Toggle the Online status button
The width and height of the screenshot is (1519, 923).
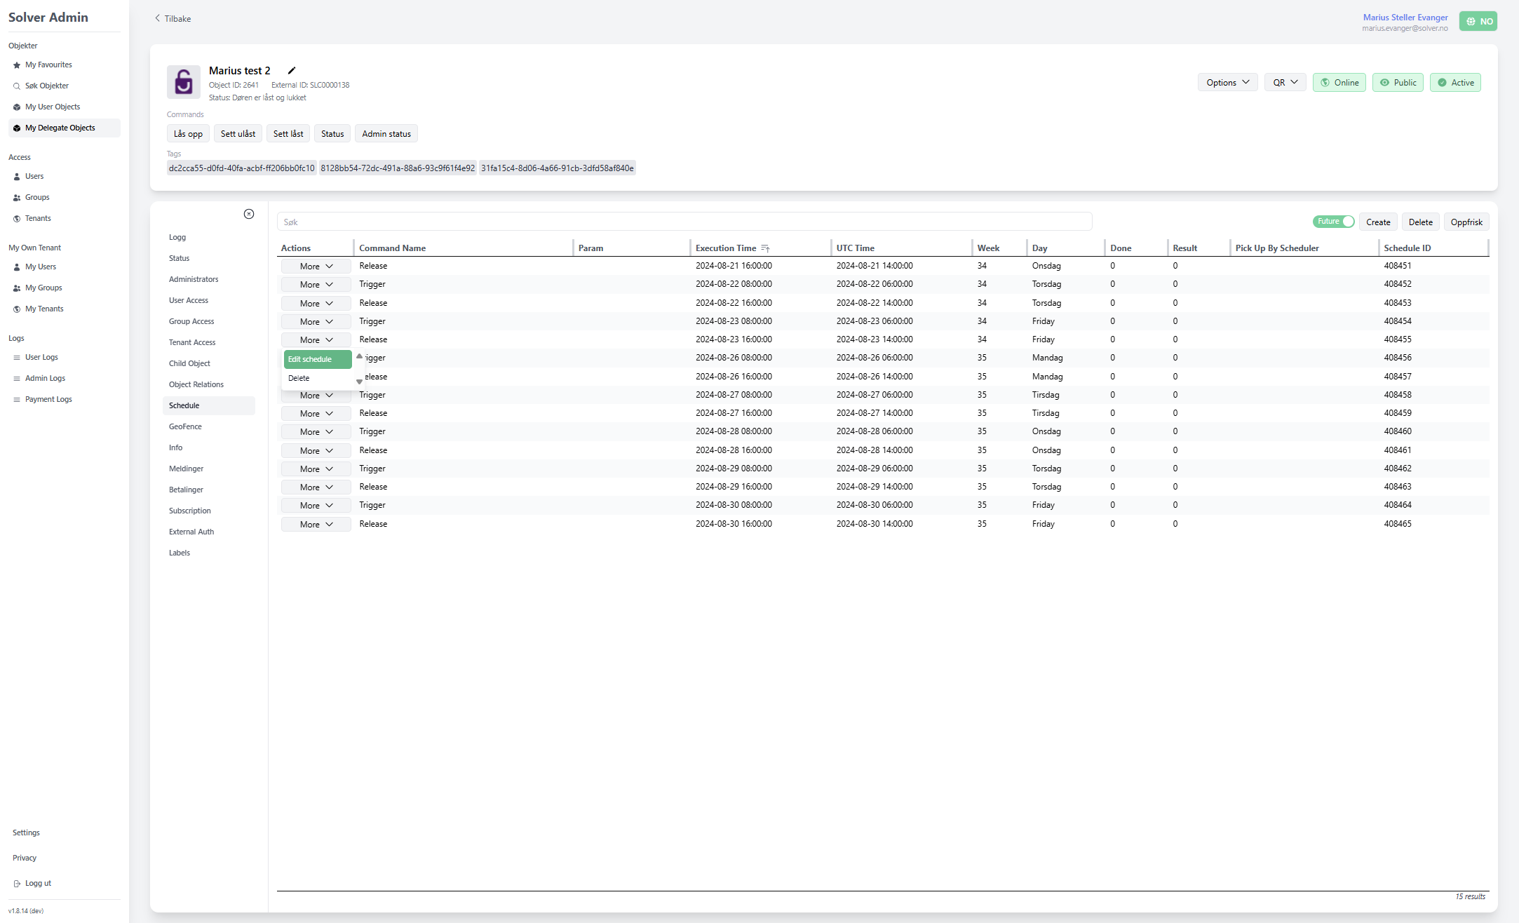coord(1339,83)
